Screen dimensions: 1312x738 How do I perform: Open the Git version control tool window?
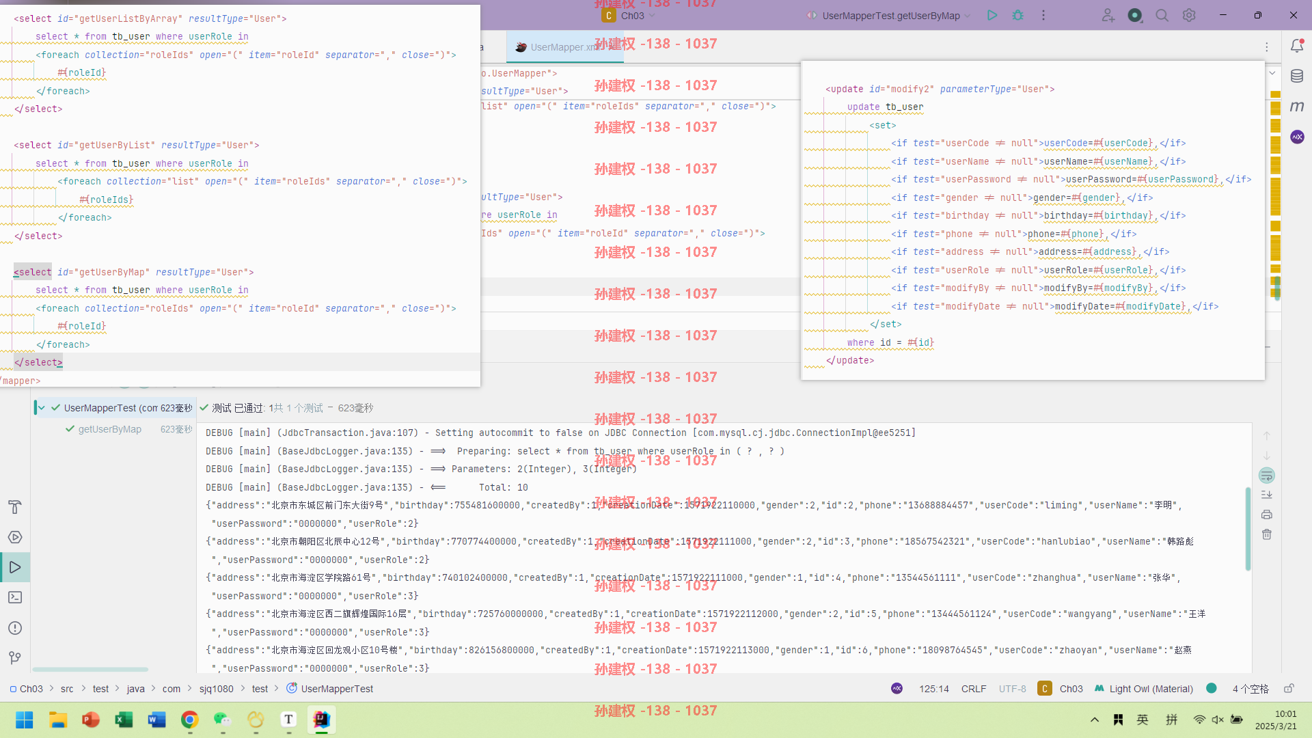click(x=15, y=658)
